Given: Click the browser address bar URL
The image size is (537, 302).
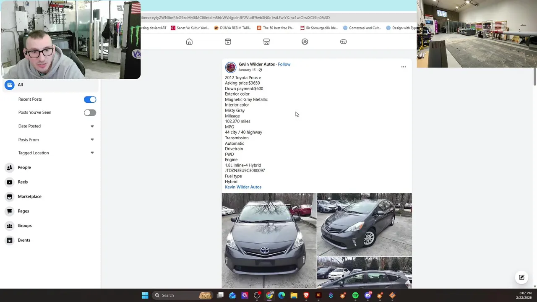Looking at the screenshot, I should point(235,18).
